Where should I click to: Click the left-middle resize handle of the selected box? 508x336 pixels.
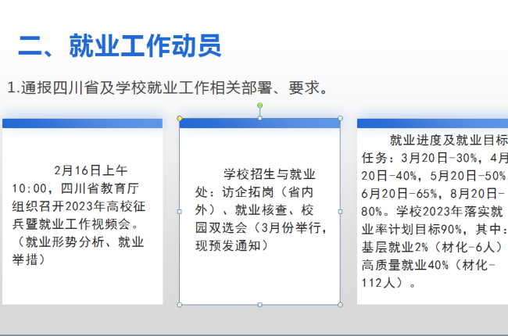pos(180,211)
